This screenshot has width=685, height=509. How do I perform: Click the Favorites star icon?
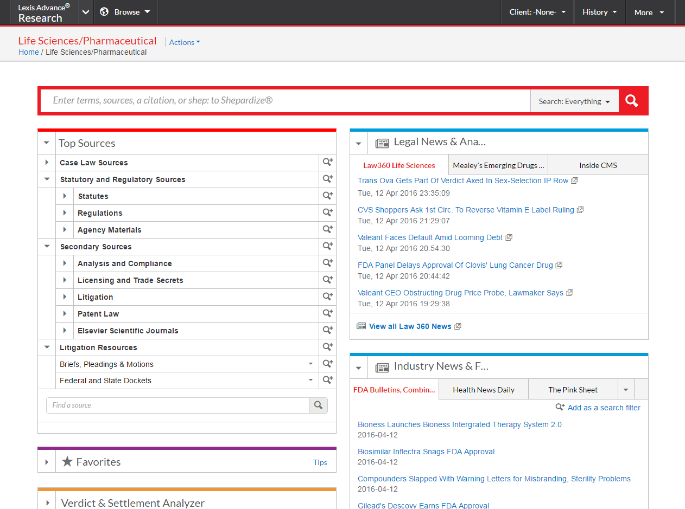coord(67,462)
